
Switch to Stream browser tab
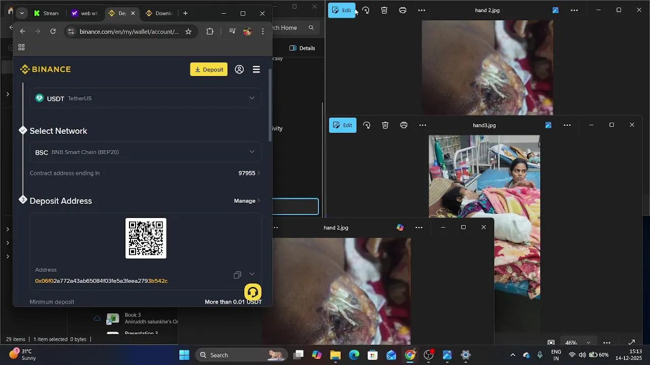tap(47, 13)
